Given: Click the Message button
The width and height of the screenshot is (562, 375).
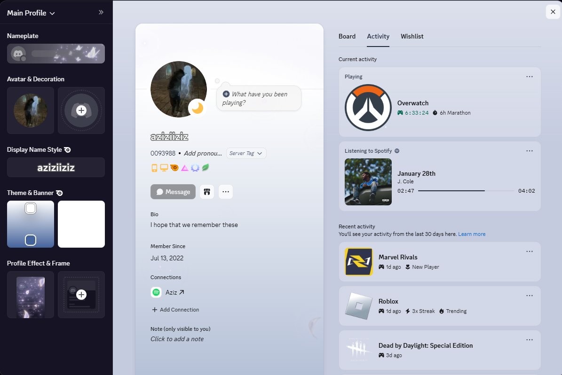Looking at the screenshot, I should (173, 192).
